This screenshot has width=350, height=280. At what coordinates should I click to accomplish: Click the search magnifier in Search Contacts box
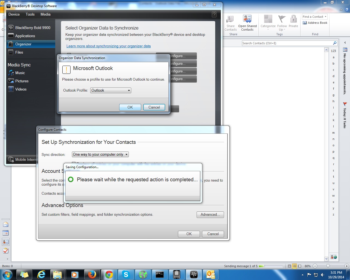(335, 43)
